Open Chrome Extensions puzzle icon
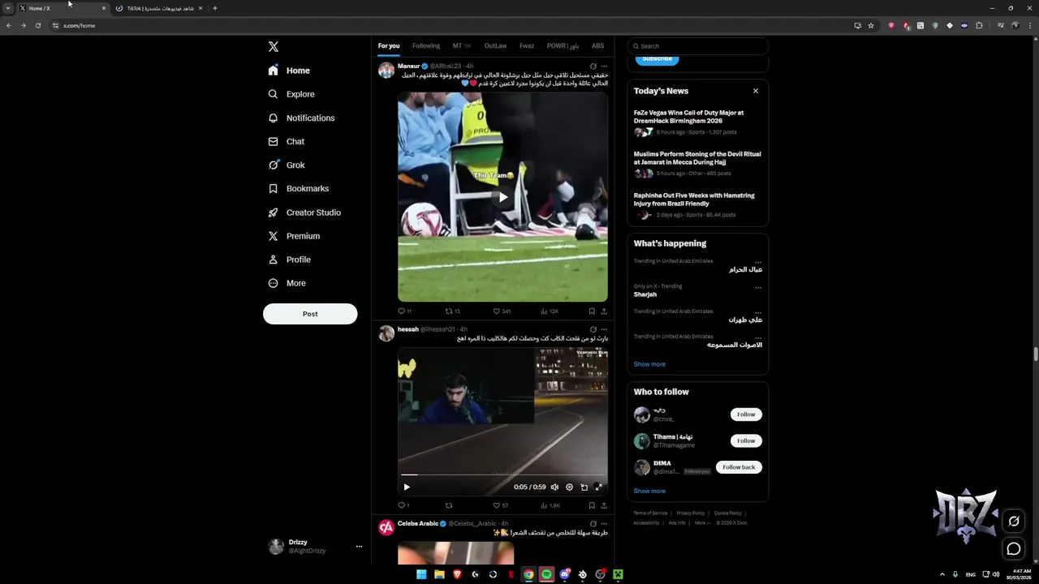This screenshot has width=1039, height=584. pyautogui.click(x=979, y=25)
